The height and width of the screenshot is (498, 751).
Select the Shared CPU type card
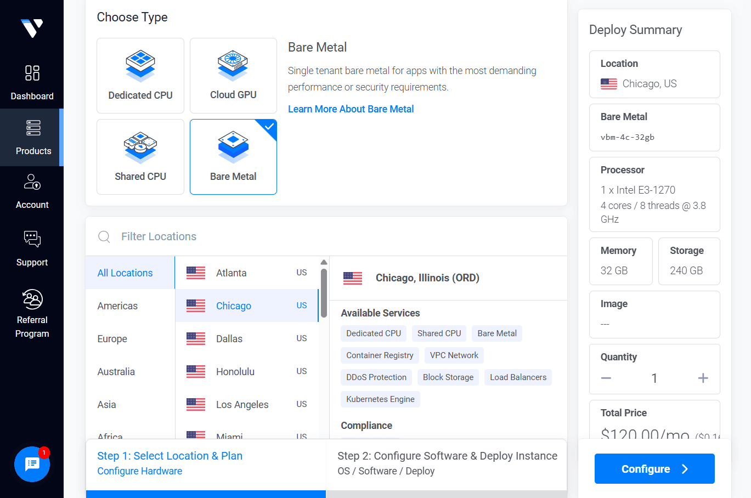click(140, 157)
